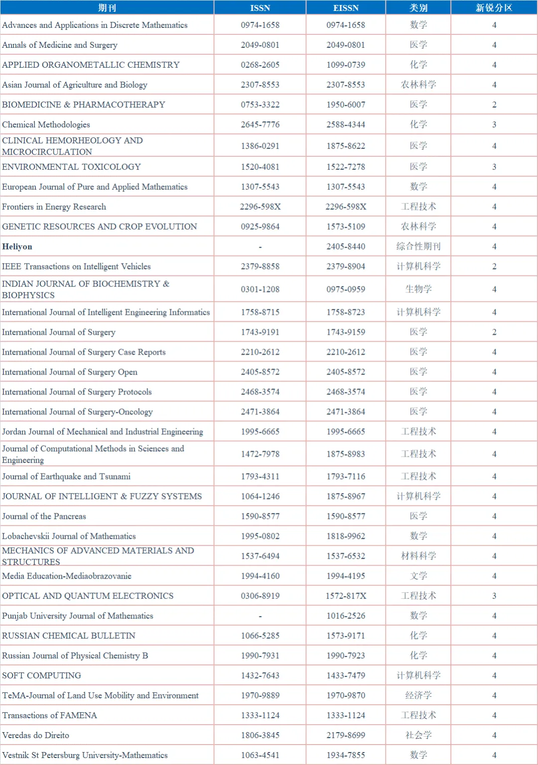This screenshot has height=765, width=538.
Task: Click EISSN 1572-817X for Optical and Quantum Electronics
Action: (346, 596)
